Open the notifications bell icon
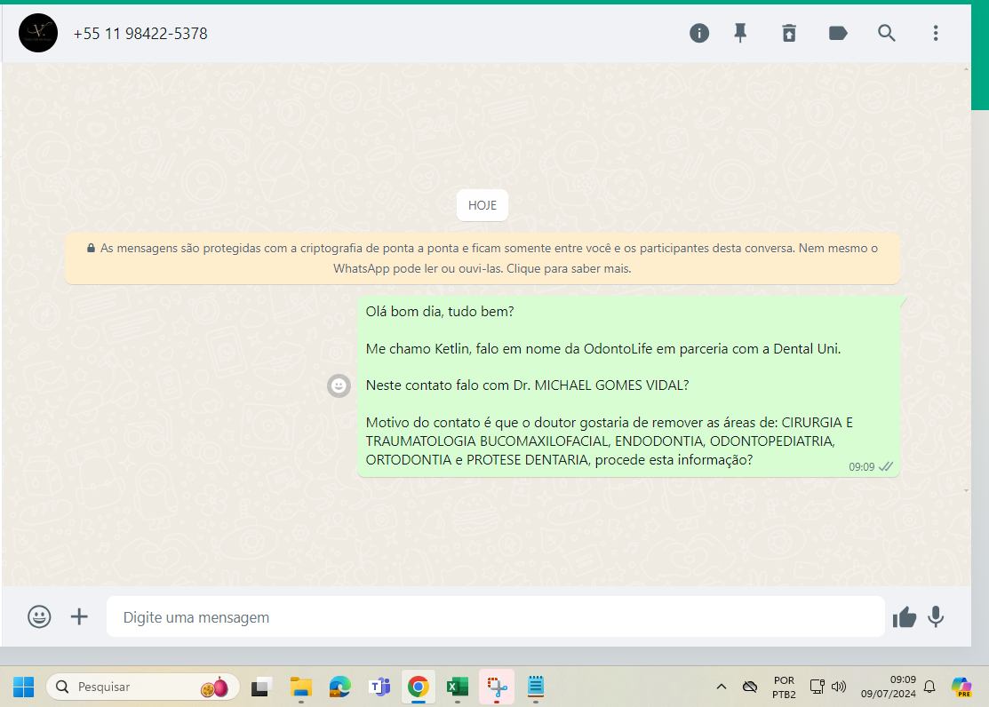Screen dimensions: 989x707 [x=929, y=687]
